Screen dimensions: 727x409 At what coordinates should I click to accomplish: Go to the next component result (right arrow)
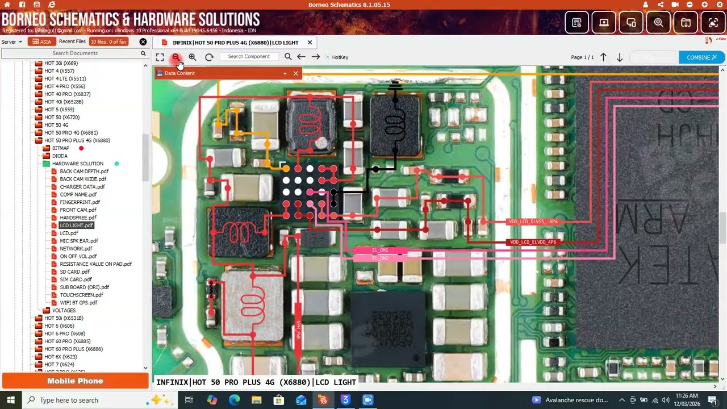[x=316, y=57]
